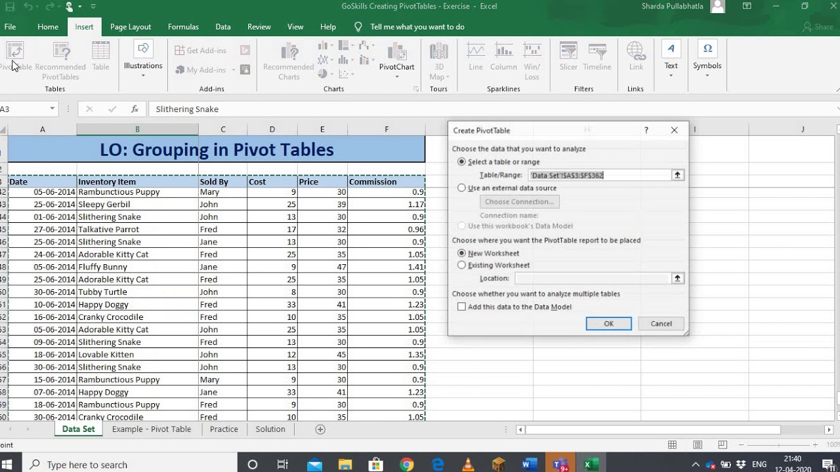Click the Commission column header cell
Screen dimensions: 840x472
tap(387, 182)
